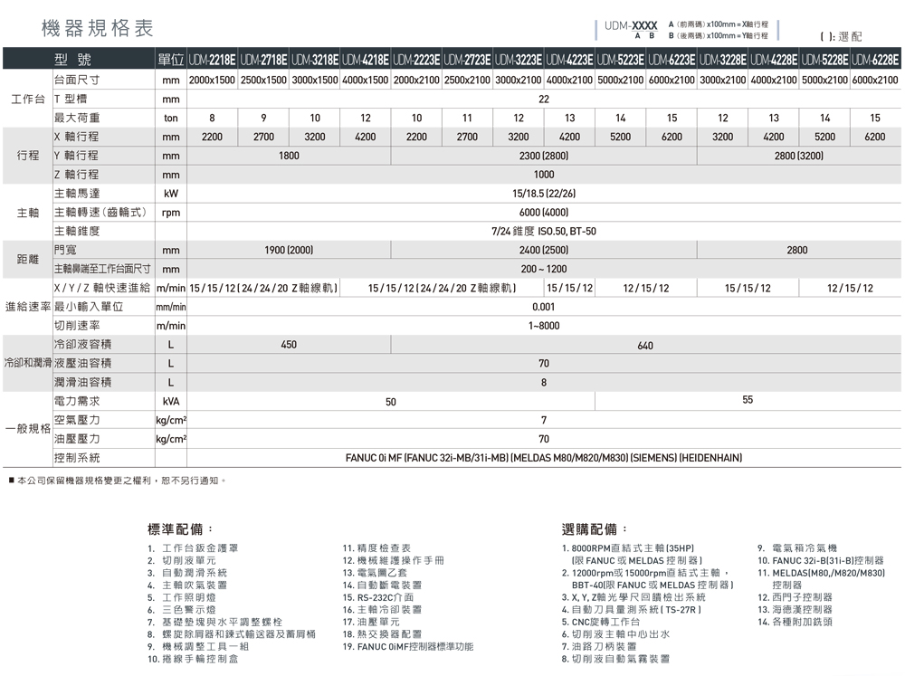Click the 選購配備 heading
This screenshot has width=905, height=695.
[594, 528]
